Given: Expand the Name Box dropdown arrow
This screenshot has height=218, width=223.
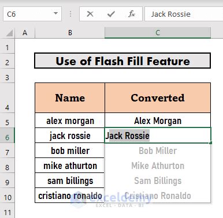Looking at the screenshot, I should click(55, 13).
